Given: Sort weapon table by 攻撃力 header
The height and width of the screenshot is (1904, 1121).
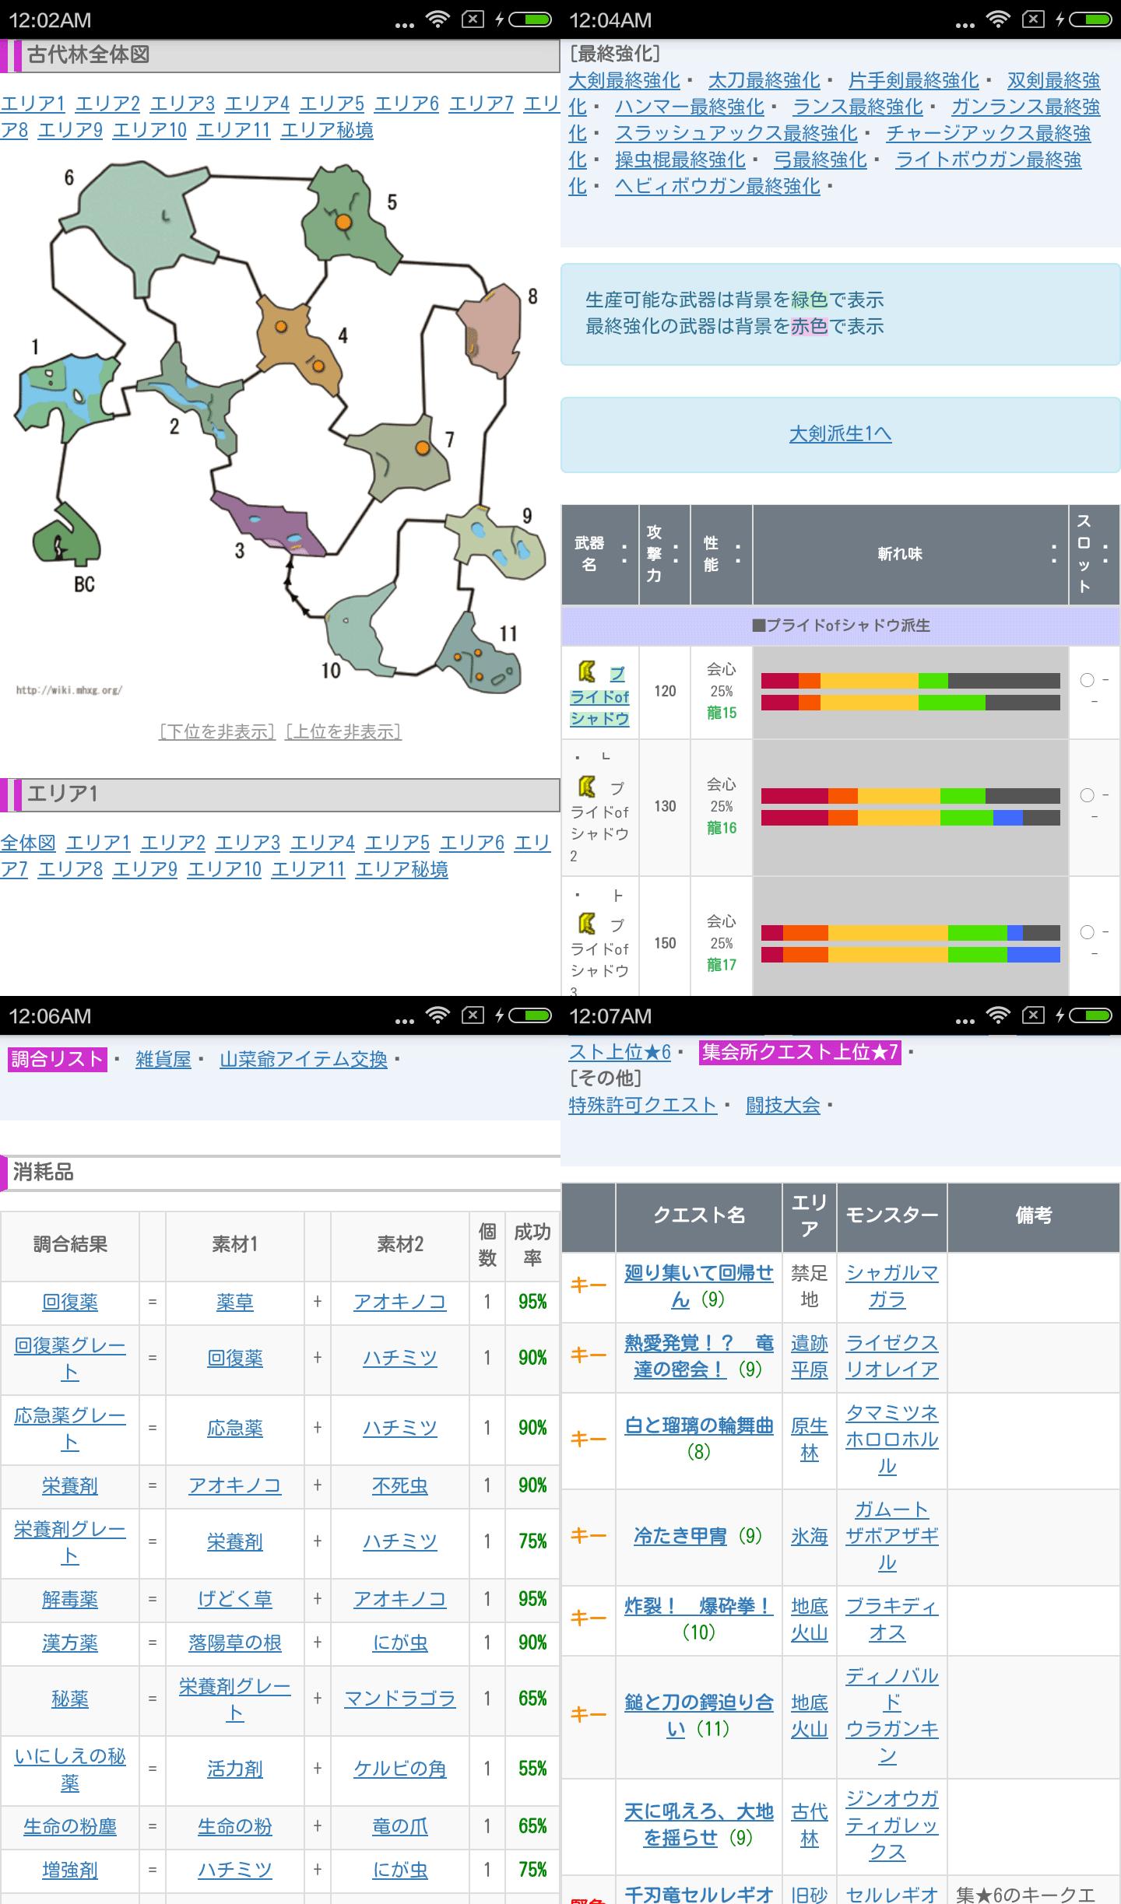Looking at the screenshot, I should pos(664,554).
